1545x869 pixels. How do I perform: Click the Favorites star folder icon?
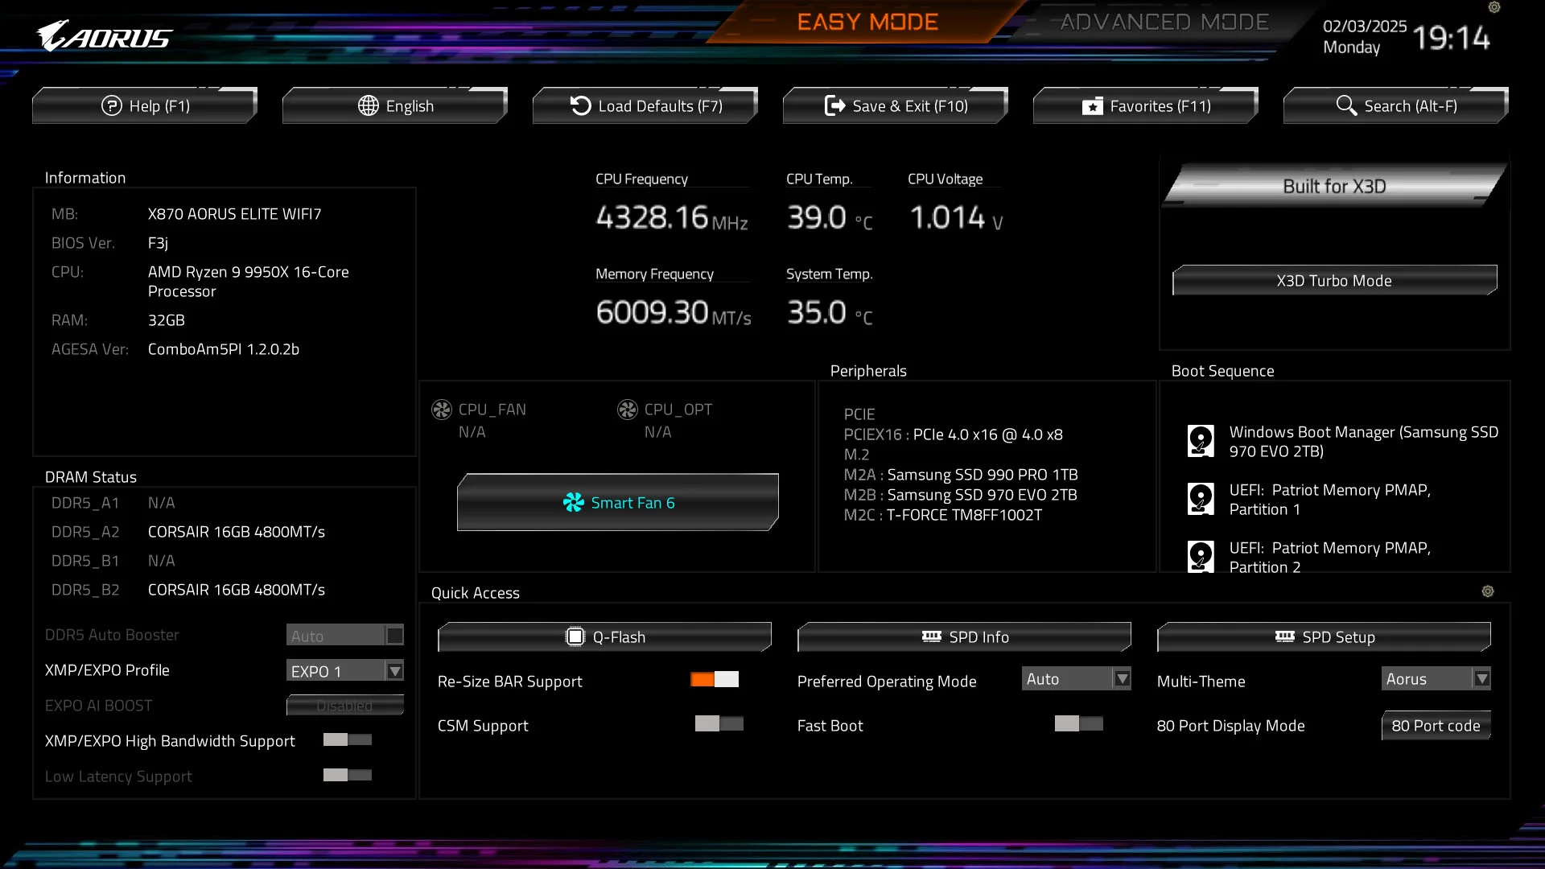pos(1092,106)
